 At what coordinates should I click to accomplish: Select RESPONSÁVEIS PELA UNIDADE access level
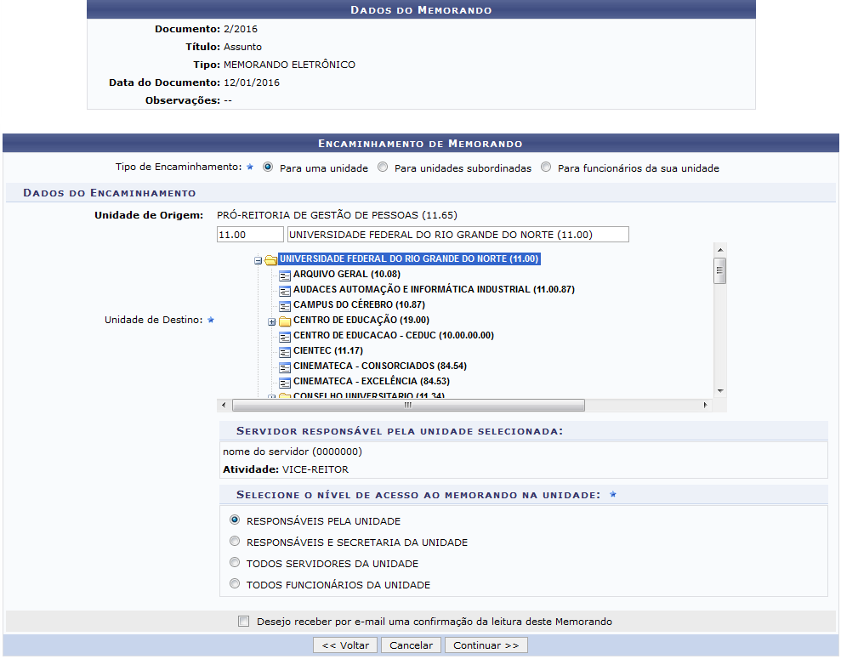235,520
